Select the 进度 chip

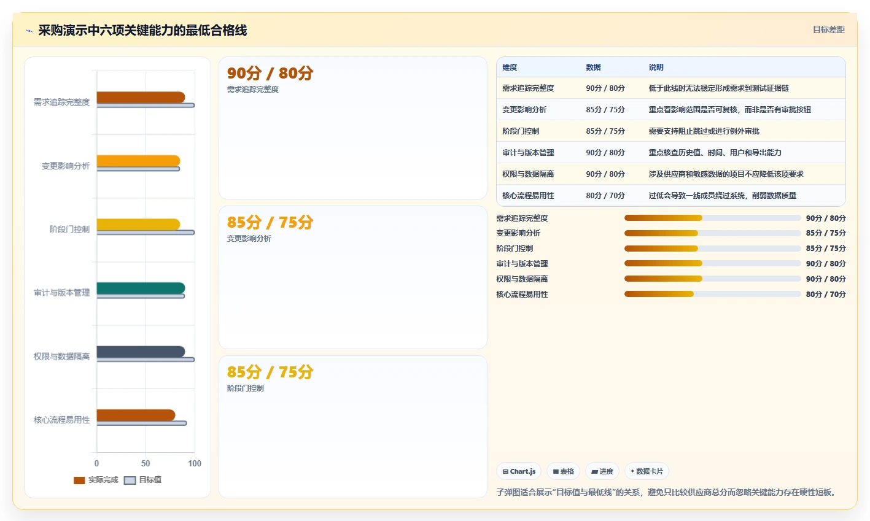pos(602,471)
